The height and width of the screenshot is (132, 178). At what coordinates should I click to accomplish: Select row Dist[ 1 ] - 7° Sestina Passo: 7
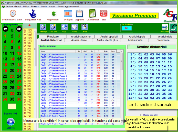tap(80, 114)
